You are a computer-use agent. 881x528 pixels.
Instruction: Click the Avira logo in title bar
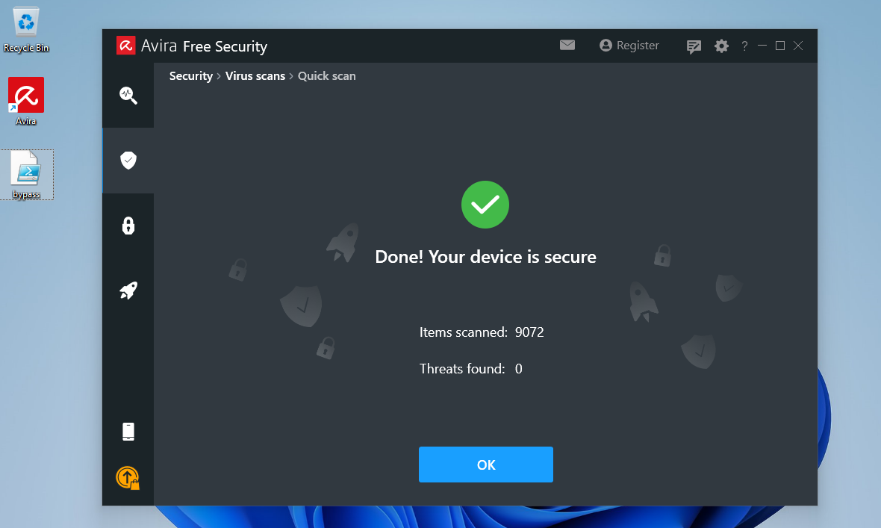click(x=125, y=46)
